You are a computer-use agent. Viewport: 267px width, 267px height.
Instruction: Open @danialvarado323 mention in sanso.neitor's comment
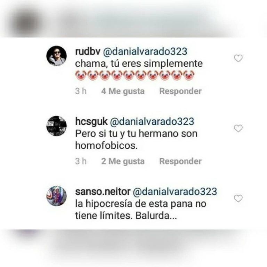[x=175, y=192]
